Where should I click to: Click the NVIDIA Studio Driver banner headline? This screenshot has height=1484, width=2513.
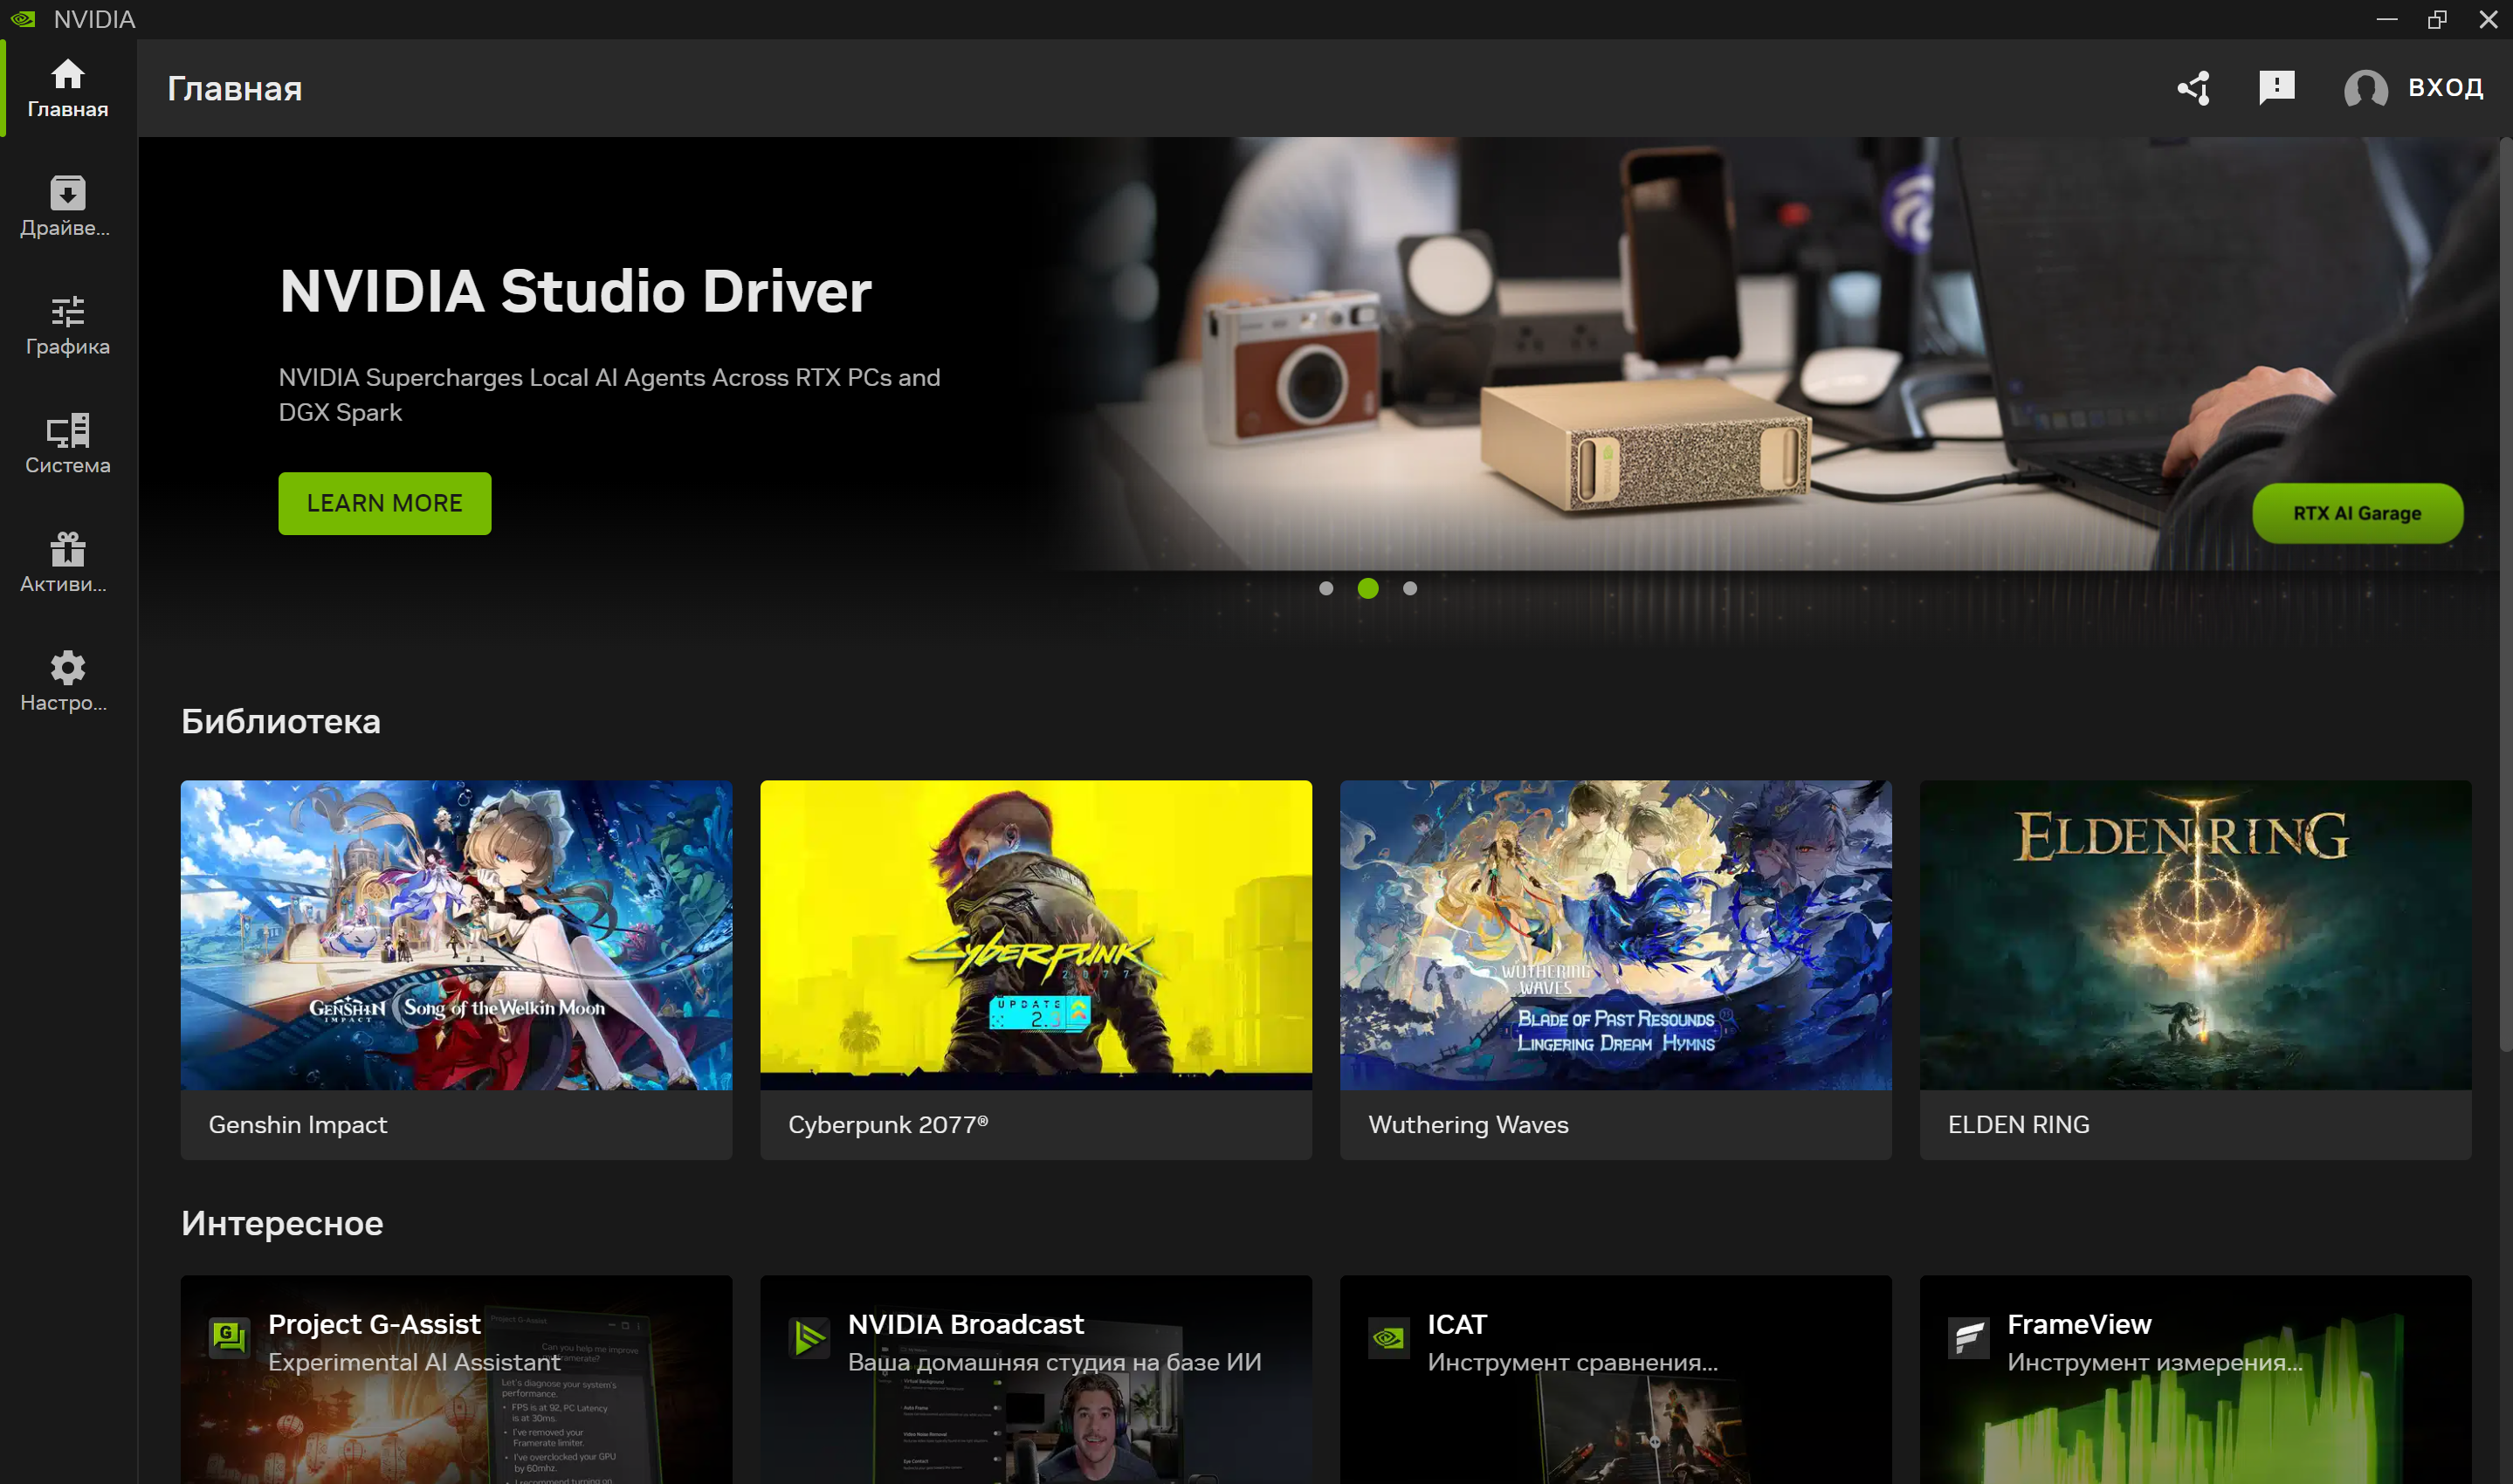575,291
